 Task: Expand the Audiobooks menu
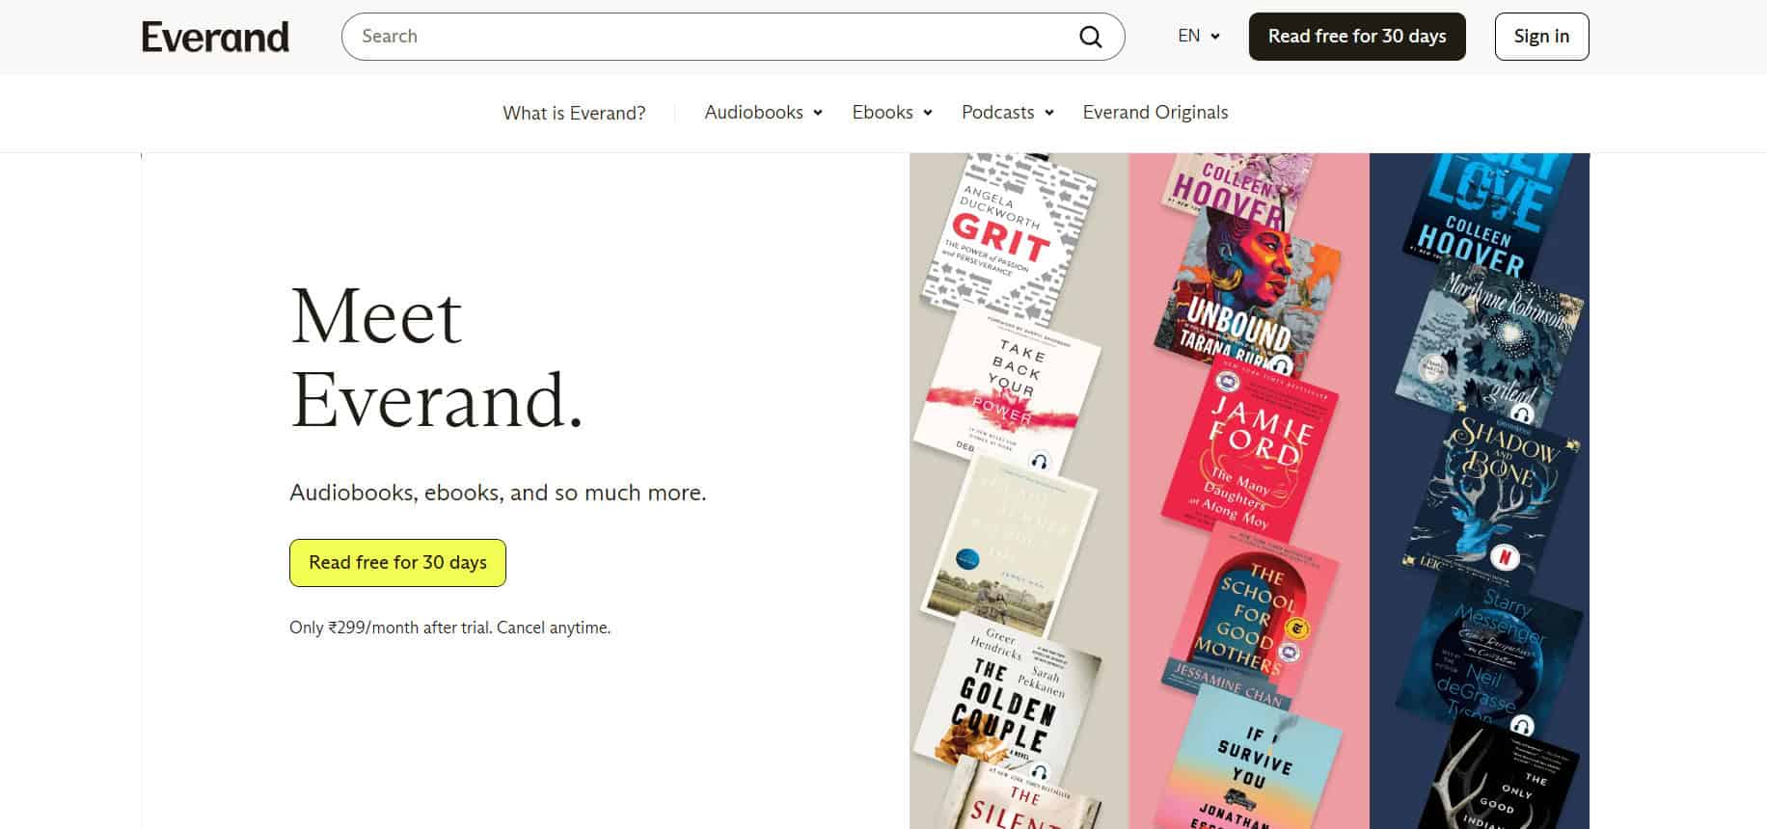point(763,113)
